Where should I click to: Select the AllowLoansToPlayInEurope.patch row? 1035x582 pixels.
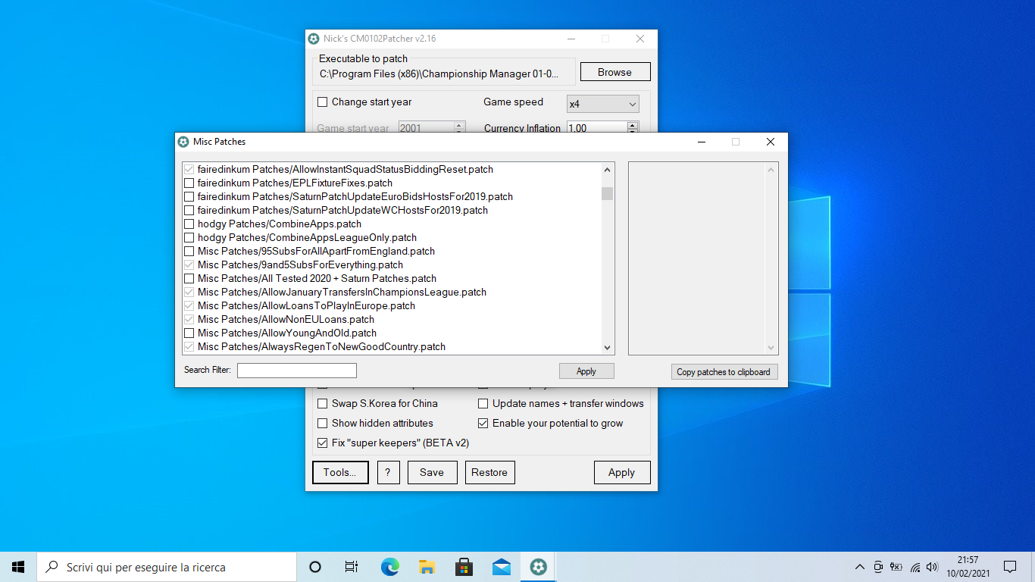click(x=392, y=305)
